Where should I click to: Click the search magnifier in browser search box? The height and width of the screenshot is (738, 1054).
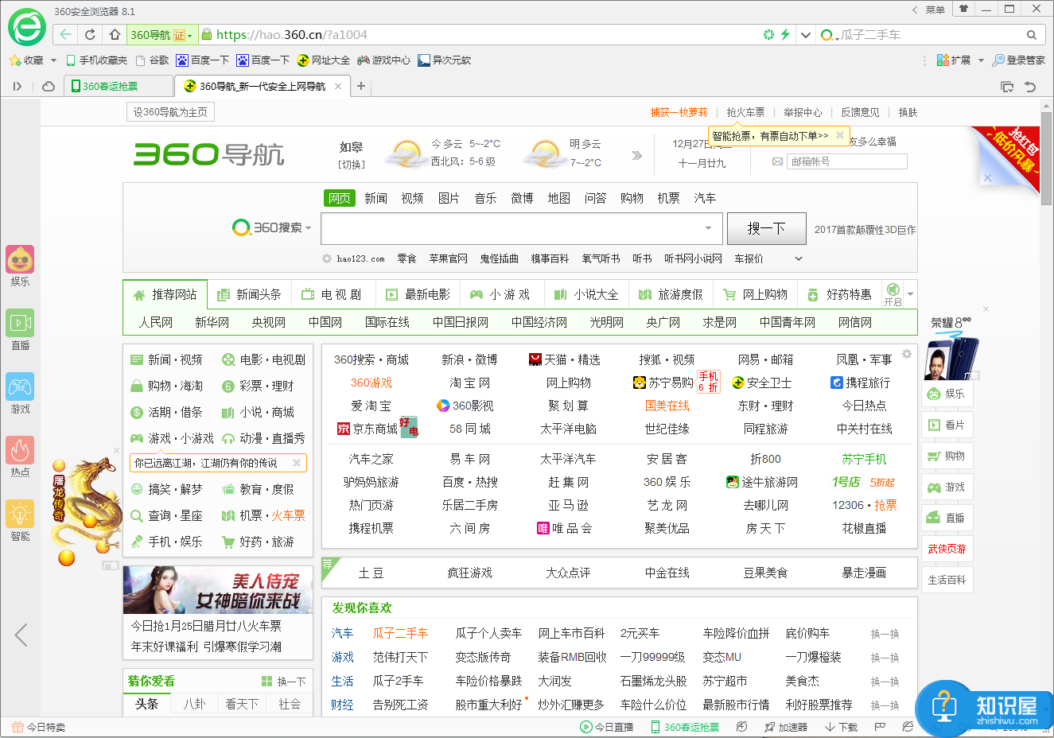coord(1032,35)
